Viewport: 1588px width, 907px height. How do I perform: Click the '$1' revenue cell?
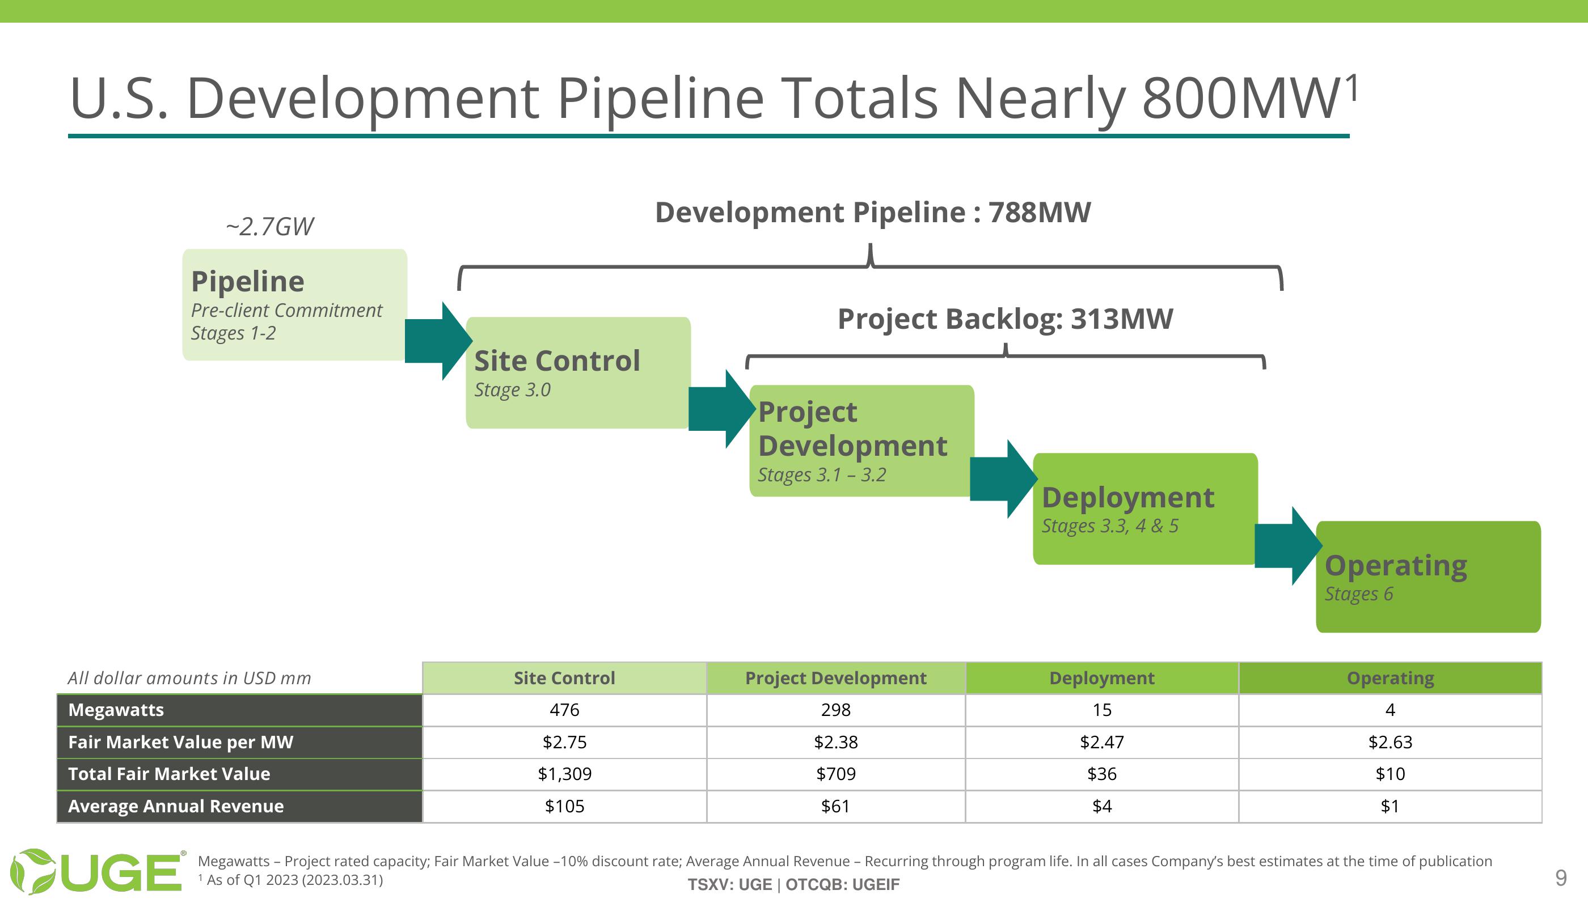(1391, 807)
